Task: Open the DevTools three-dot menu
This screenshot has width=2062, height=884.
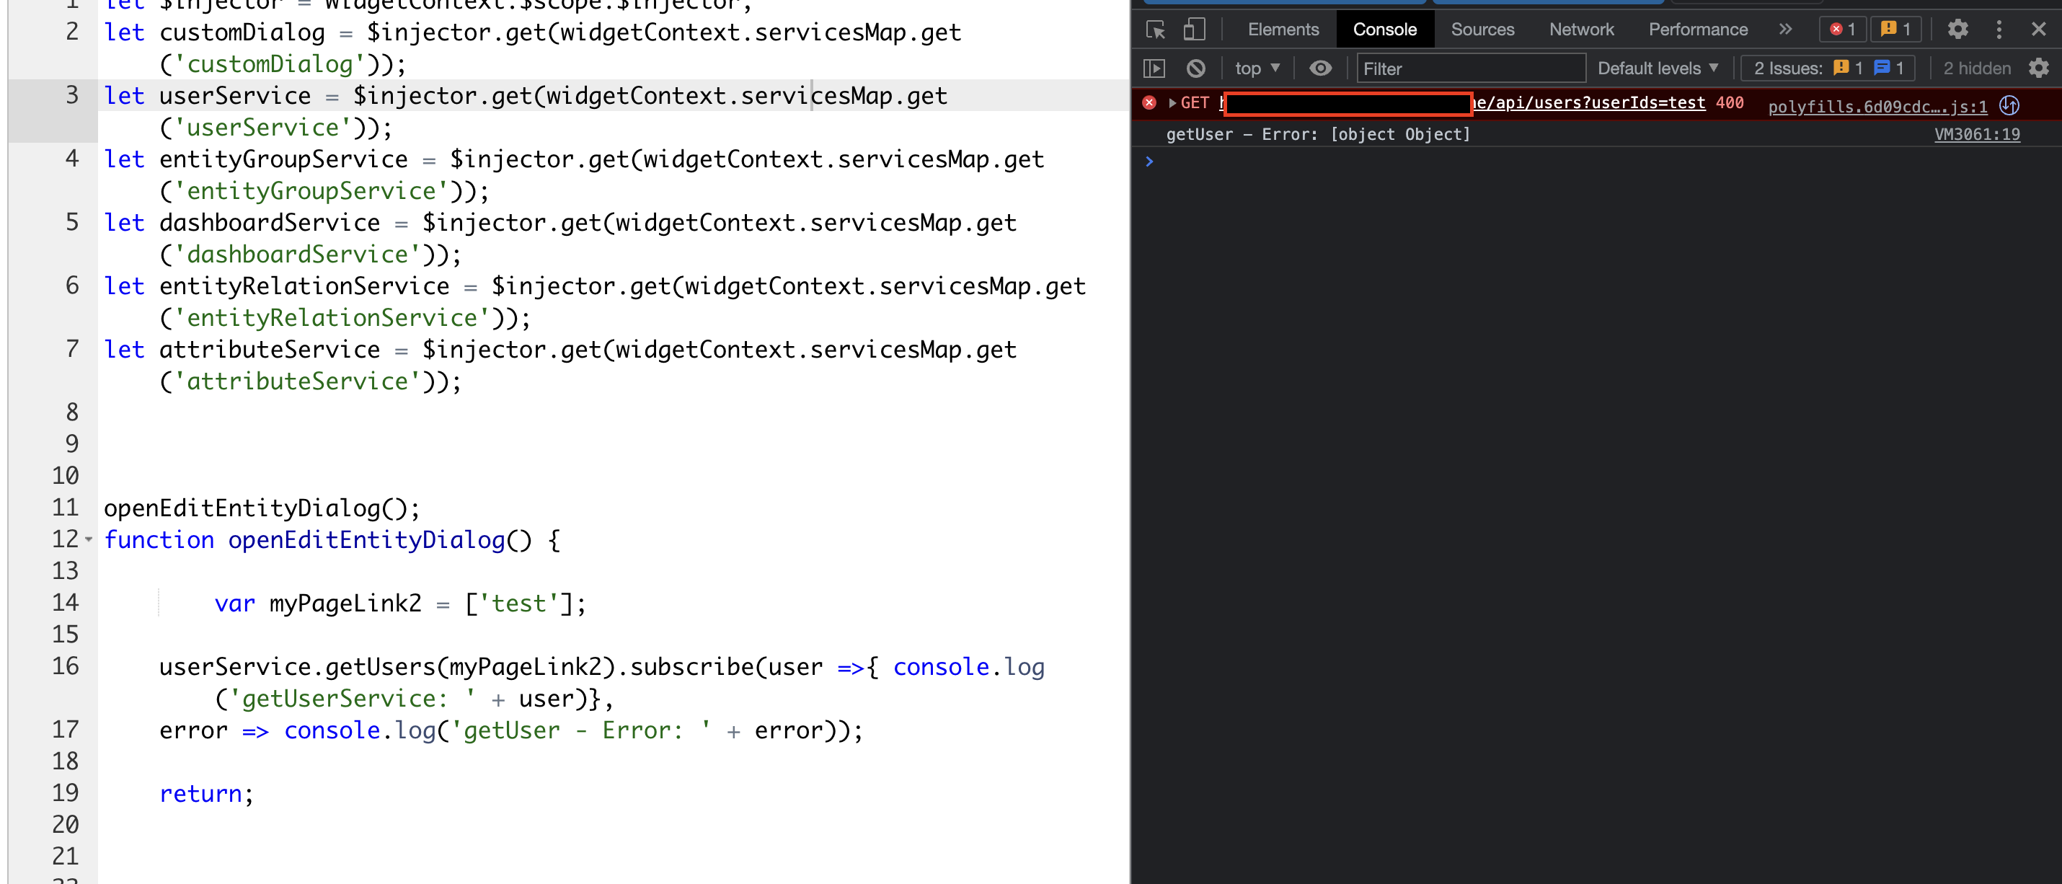Action: click(1999, 29)
